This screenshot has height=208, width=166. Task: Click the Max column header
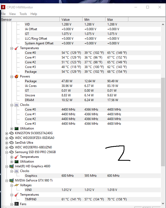click(x=117, y=19)
